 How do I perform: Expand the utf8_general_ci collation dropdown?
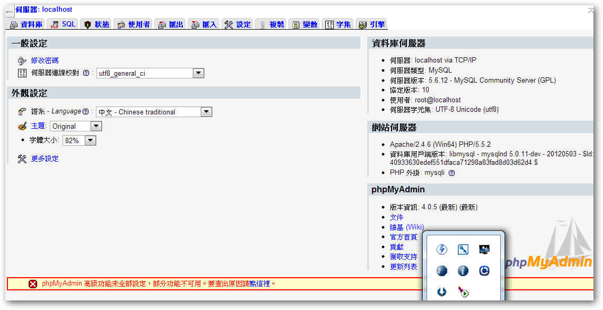click(198, 74)
